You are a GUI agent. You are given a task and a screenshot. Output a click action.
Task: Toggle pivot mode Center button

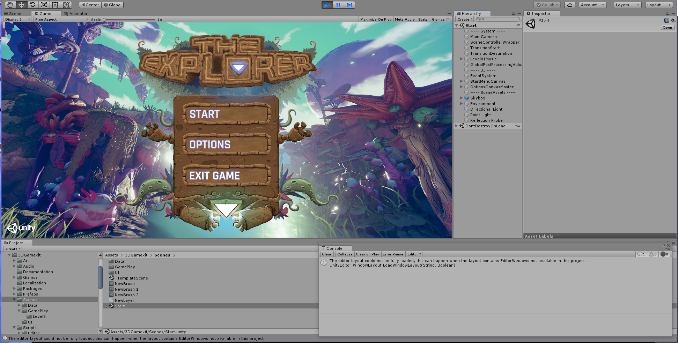click(90, 5)
